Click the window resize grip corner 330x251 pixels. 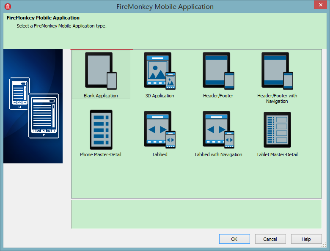tap(324, 245)
